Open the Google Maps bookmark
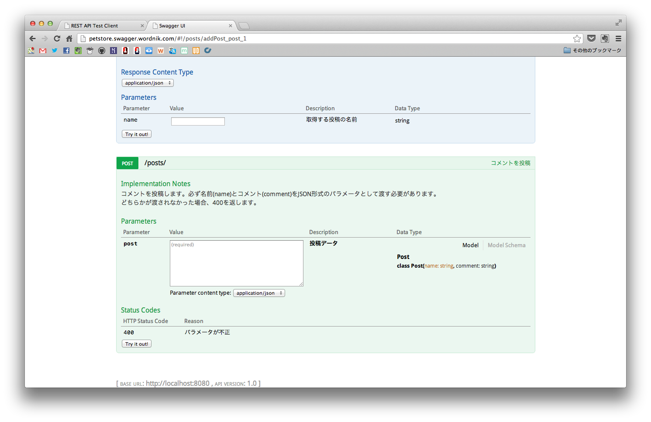This screenshot has height=422, width=651. tap(31, 51)
